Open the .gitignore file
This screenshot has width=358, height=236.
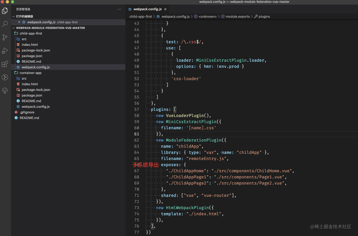coord(68,112)
